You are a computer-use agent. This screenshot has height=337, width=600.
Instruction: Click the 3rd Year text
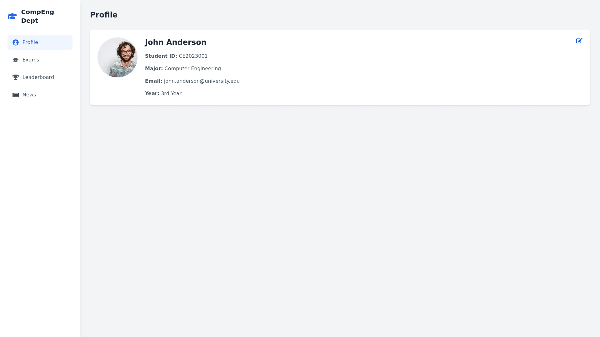click(171, 94)
